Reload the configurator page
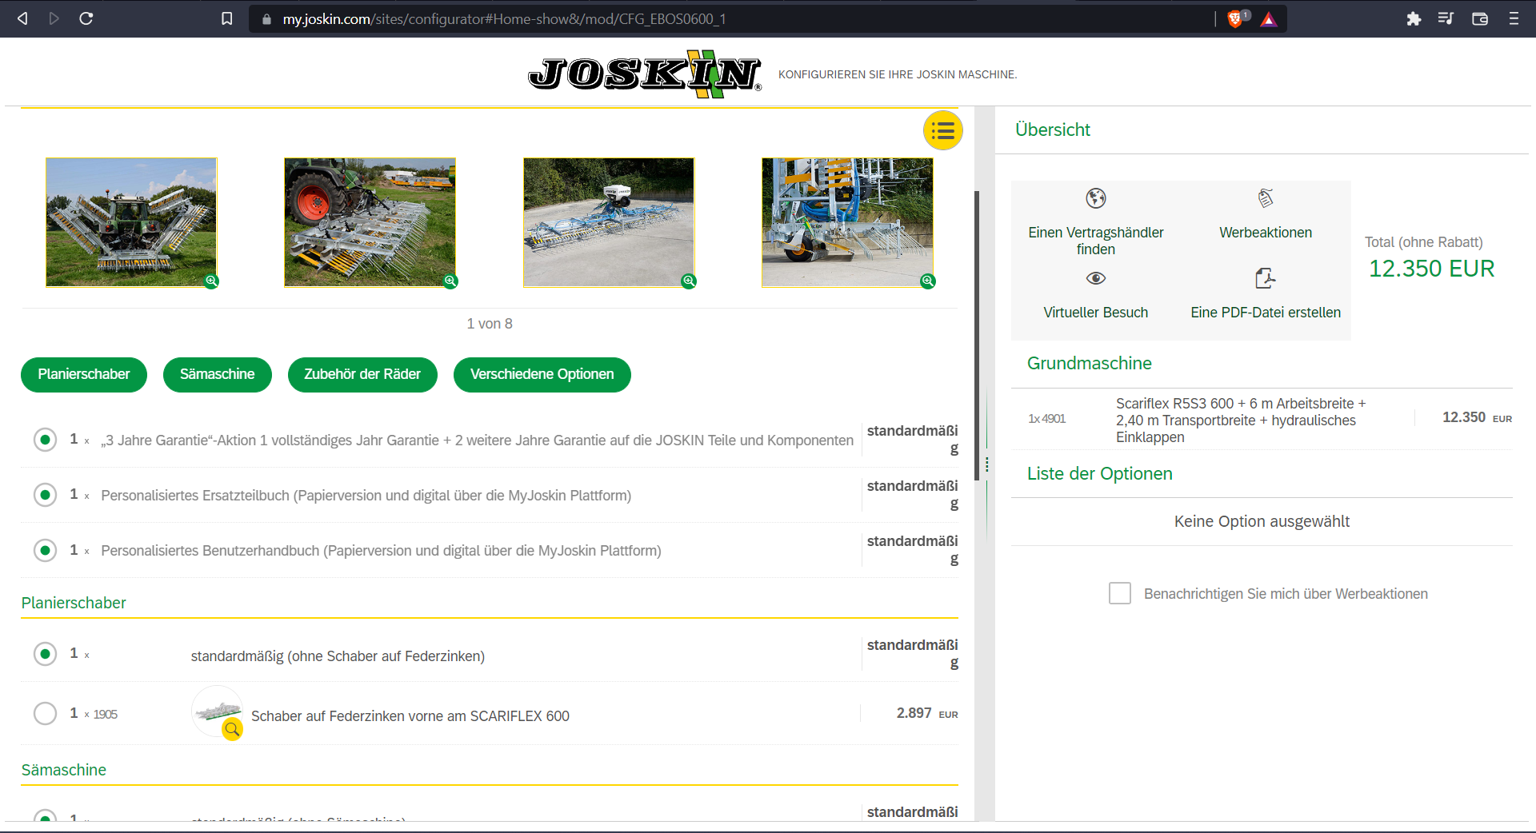This screenshot has height=833, width=1536. coord(86,18)
